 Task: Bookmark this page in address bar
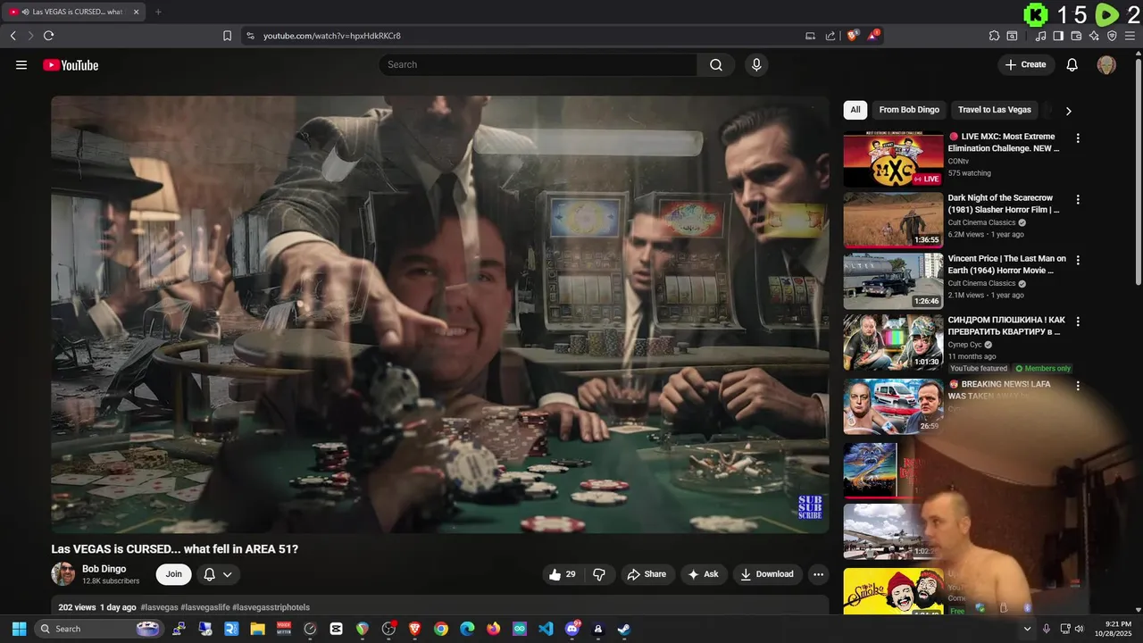pyautogui.click(x=227, y=36)
